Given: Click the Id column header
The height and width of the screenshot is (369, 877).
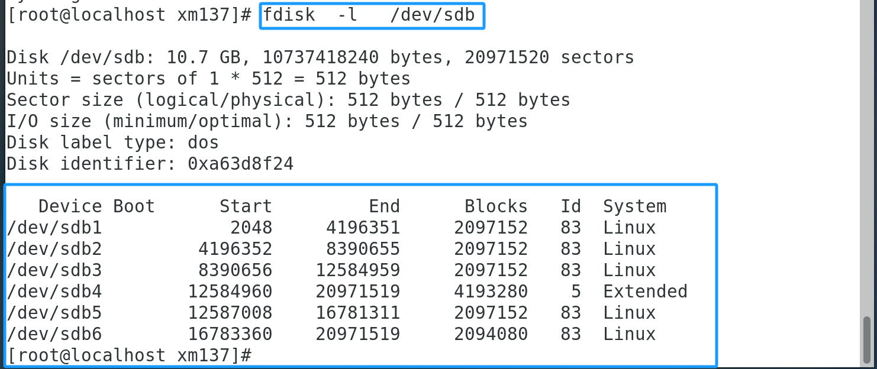Looking at the screenshot, I should tap(570, 206).
